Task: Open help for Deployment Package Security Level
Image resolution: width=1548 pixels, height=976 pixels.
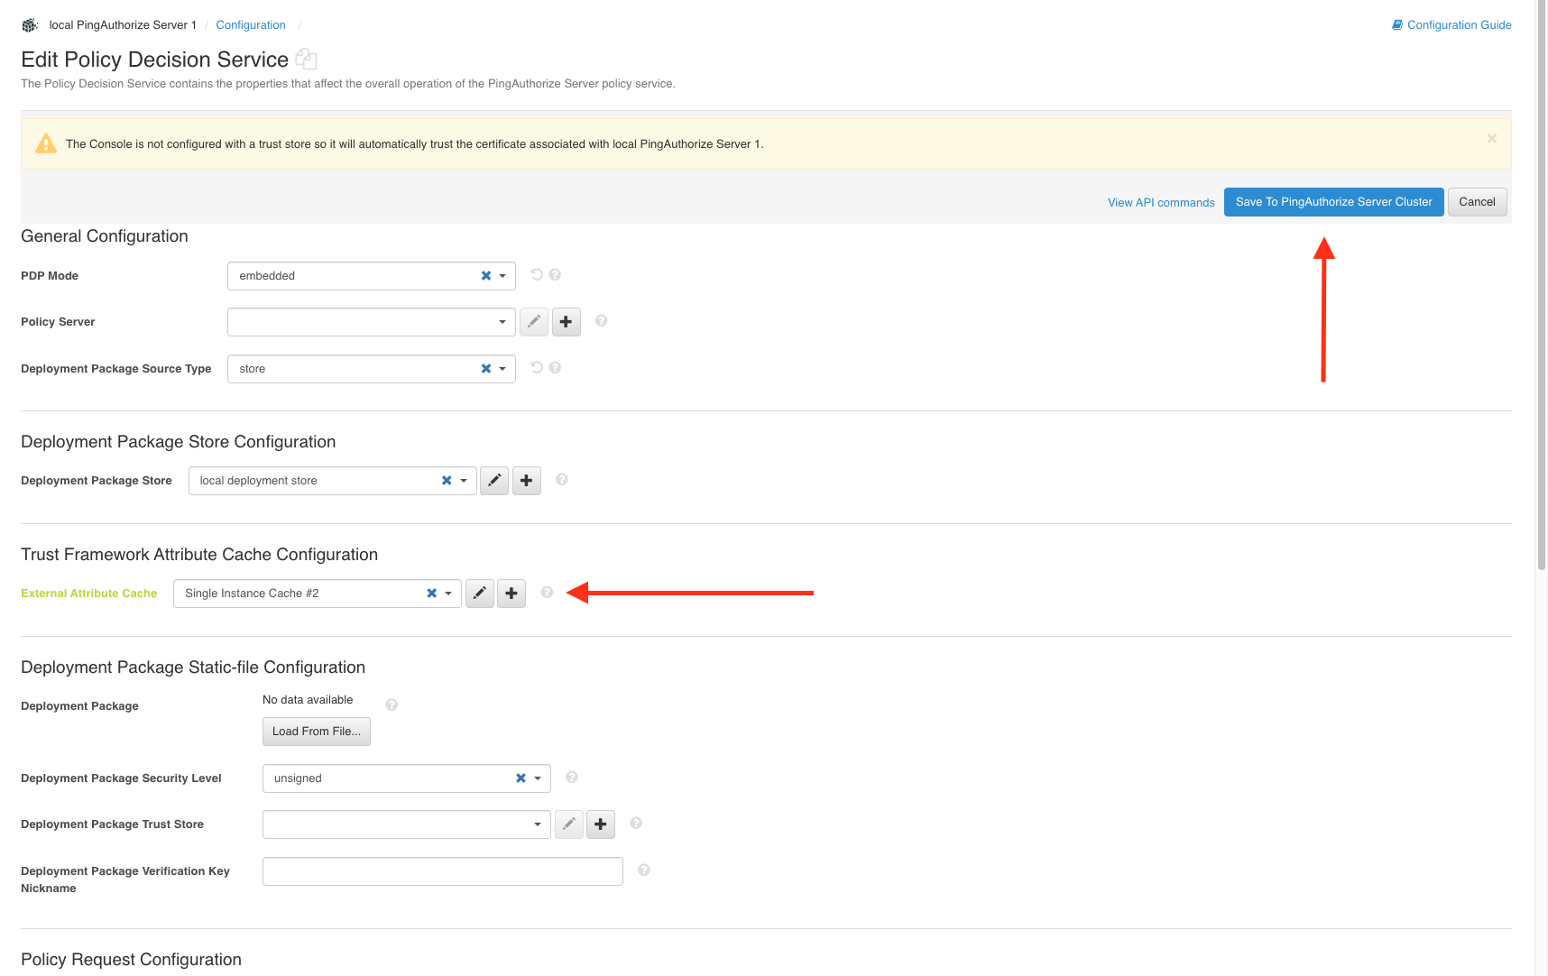Action: pyautogui.click(x=572, y=778)
